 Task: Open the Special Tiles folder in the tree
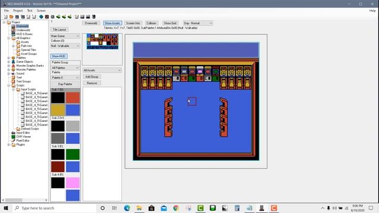pos(18,50)
